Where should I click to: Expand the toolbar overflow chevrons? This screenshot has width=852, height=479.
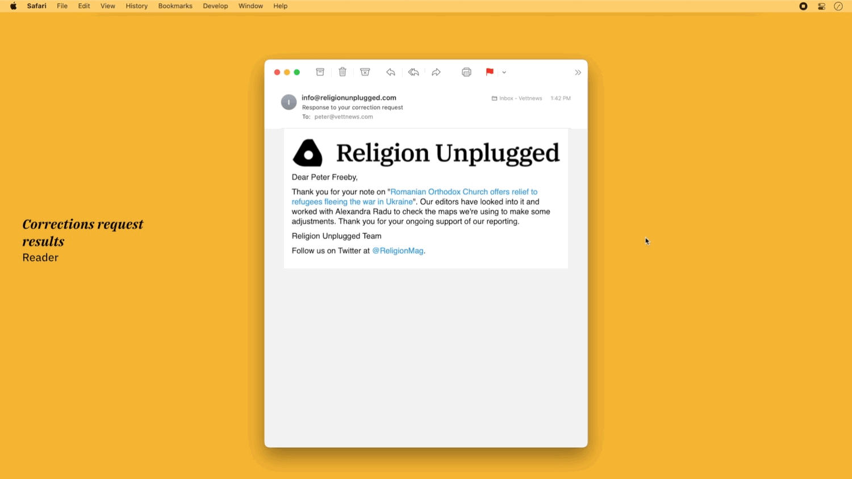click(x=578, y=73)
